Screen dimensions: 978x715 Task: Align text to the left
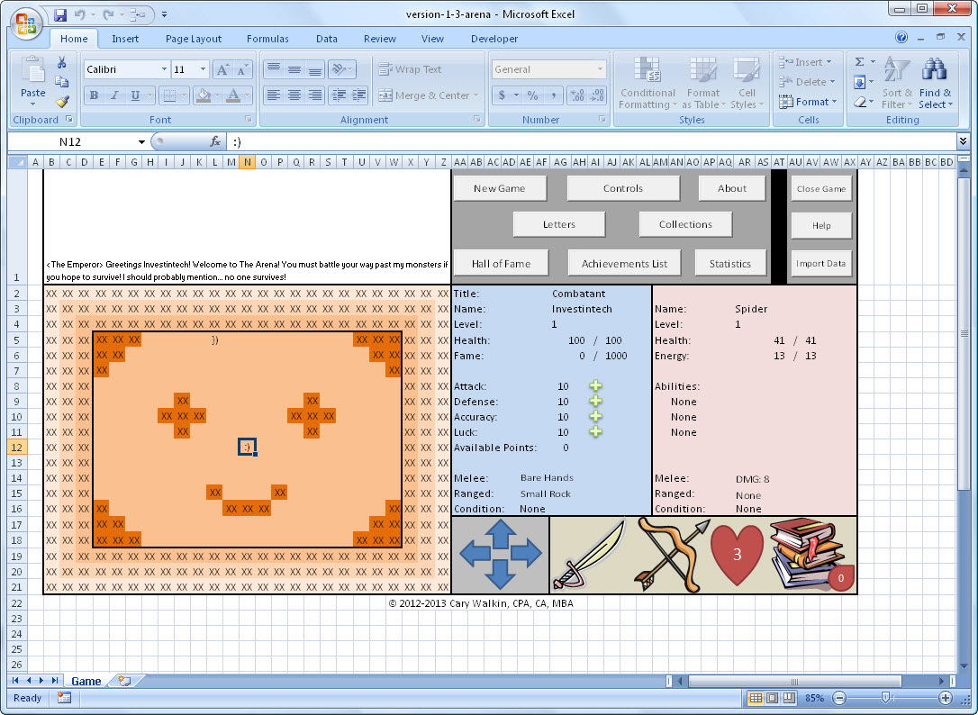[273, 95]
